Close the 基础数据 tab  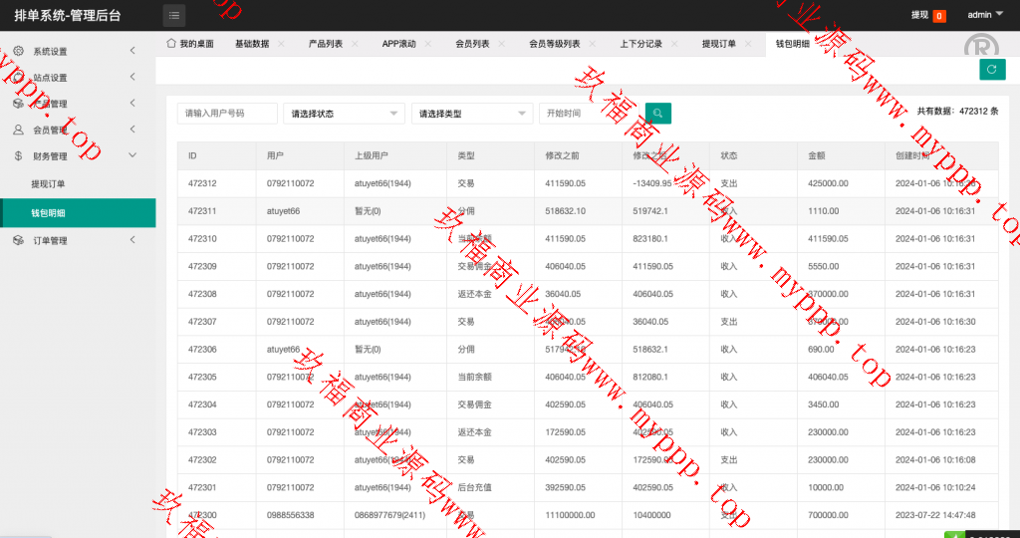281,44
